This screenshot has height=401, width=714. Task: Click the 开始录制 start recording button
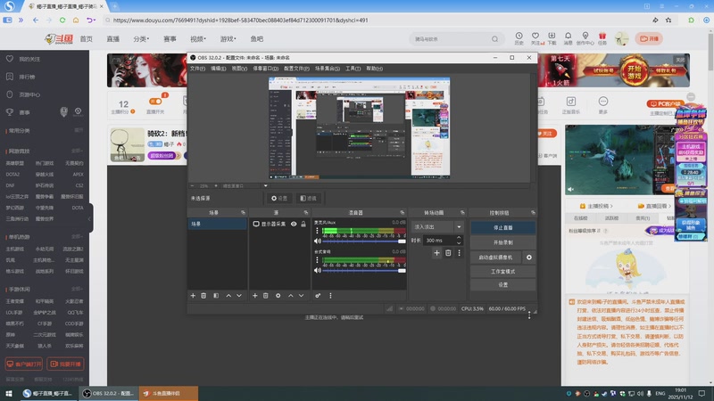[502, 242]
